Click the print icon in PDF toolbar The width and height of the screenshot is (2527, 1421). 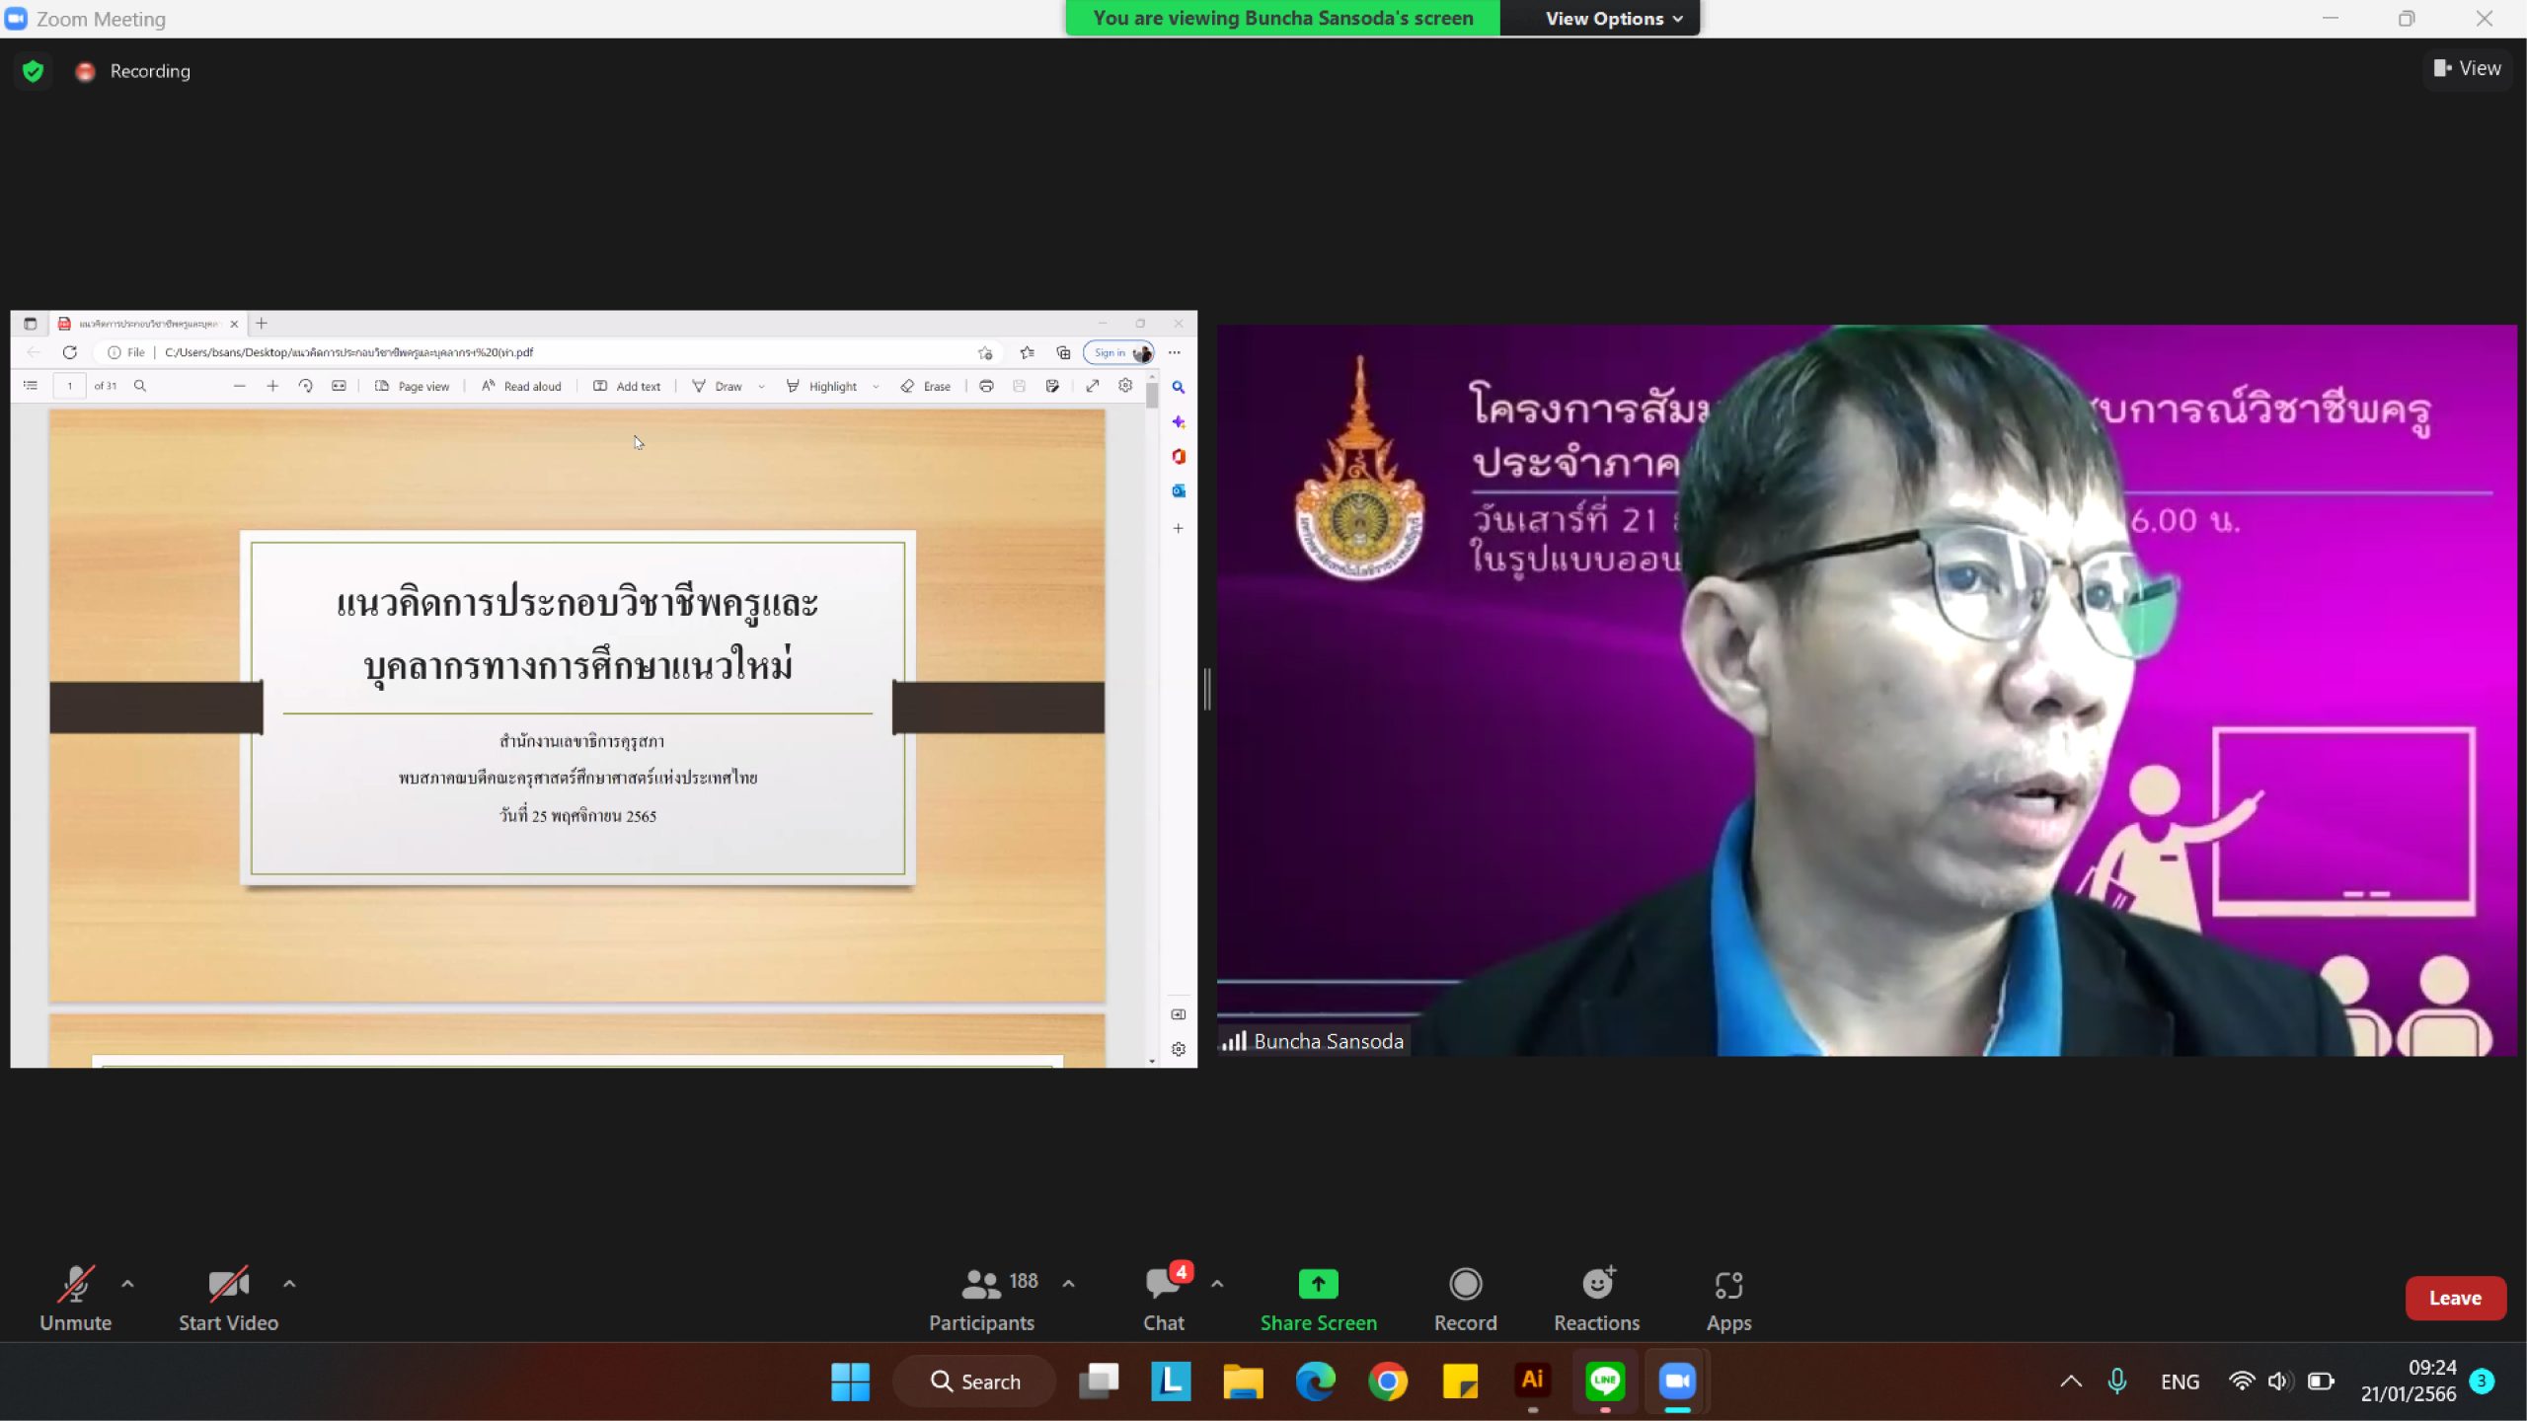pyautogui.click(x=986, y=386)
